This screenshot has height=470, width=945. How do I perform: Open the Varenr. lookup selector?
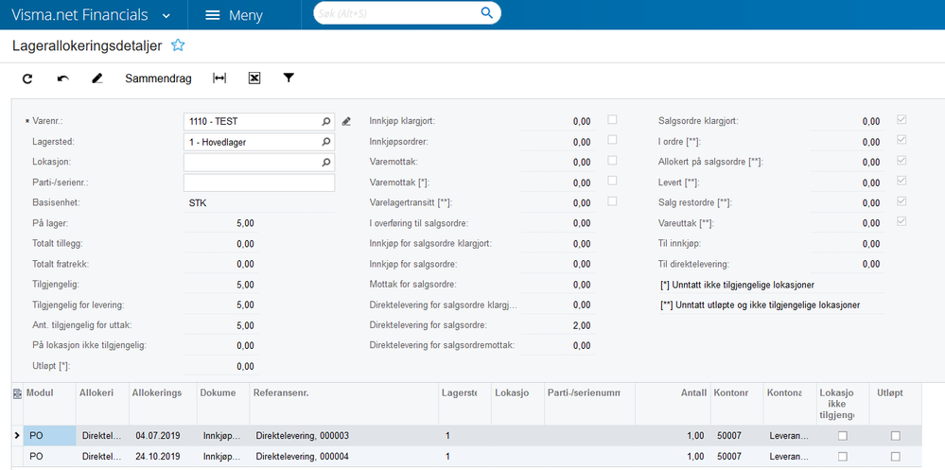(x=326, y=122)
